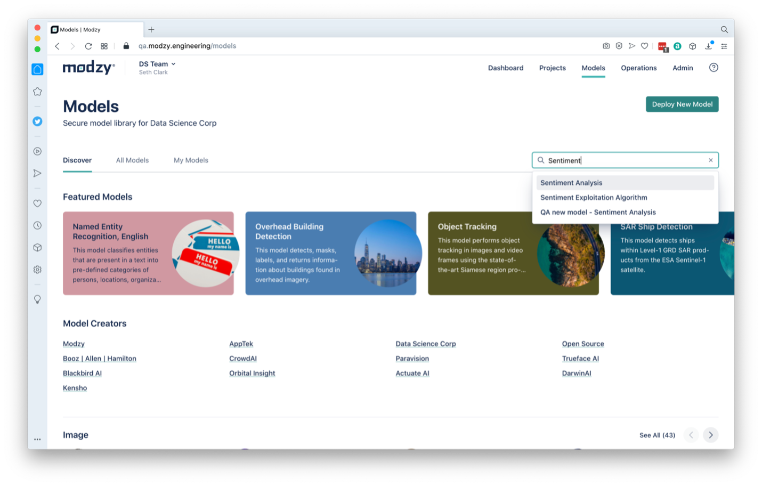The height and width of the screenshot is (488, 762).
Task: Click the search tabs magnifier icon
Action: coord(724,30)
